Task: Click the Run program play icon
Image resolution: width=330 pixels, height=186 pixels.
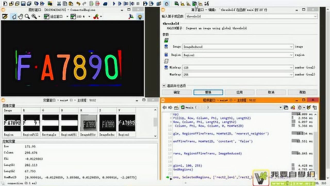Action: click(114, 4)
